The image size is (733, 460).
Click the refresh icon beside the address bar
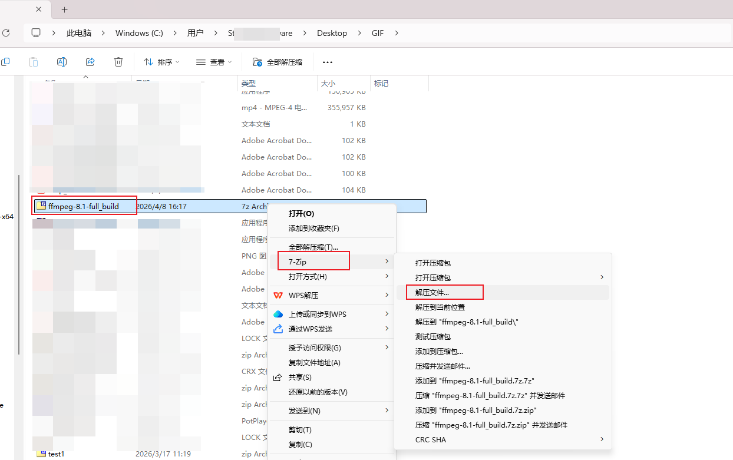tap(5, 33)
